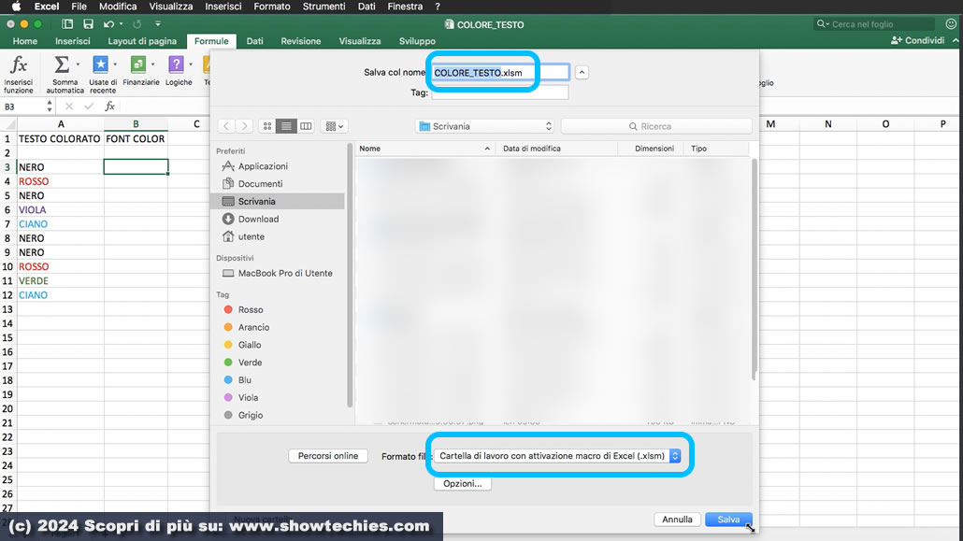This screenshot has width=963, height=541.
Task: Open Somma automatica dropdown arrow
Action: pyautogui.click(x=78, y=64)
